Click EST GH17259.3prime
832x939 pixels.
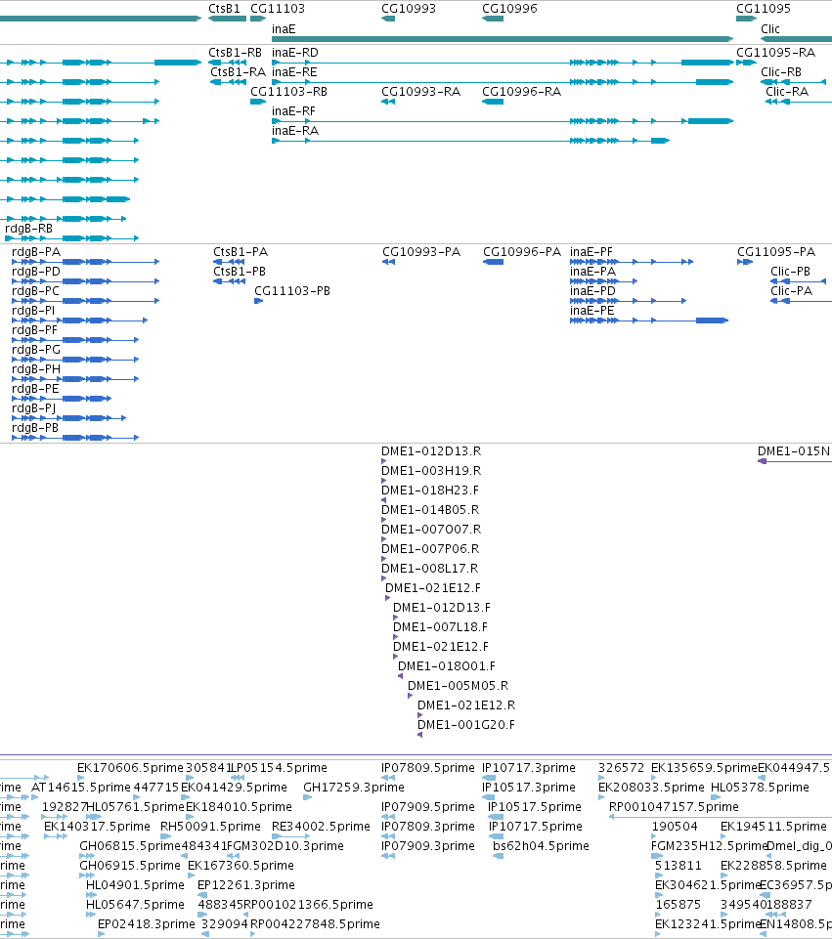coord(354,788)
